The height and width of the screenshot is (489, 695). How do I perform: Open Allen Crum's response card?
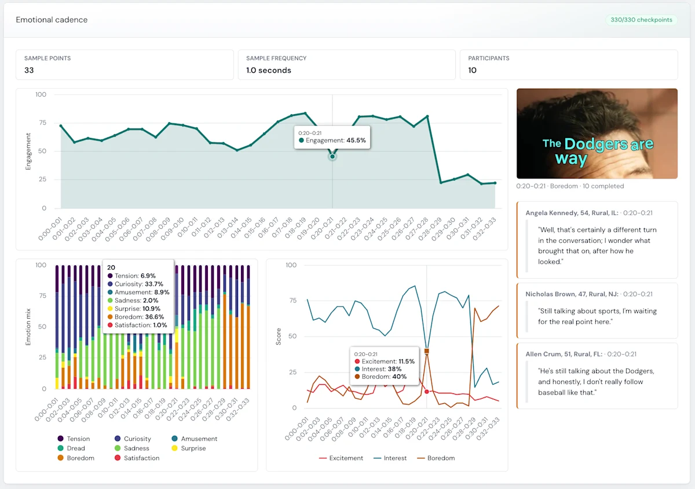(597, 376)
